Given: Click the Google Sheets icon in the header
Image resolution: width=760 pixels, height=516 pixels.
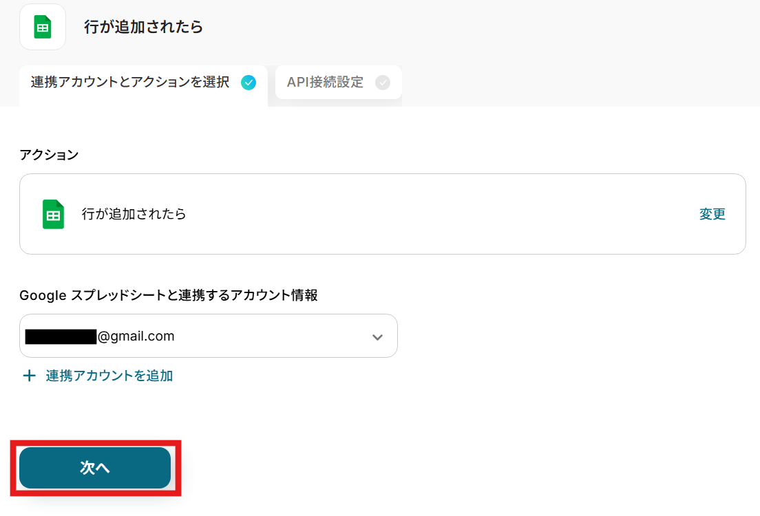Looking at the screenshot, I should (x=43, y=27).
